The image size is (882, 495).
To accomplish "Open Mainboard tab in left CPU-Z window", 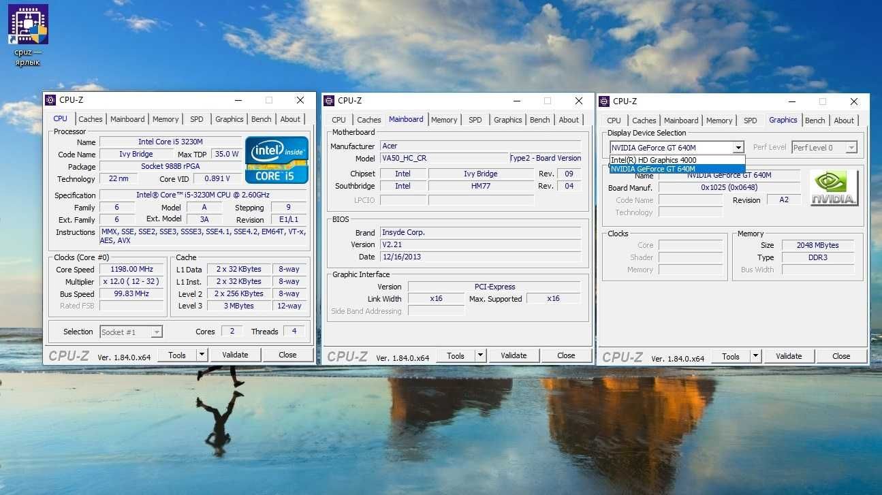I will [127, 119].
